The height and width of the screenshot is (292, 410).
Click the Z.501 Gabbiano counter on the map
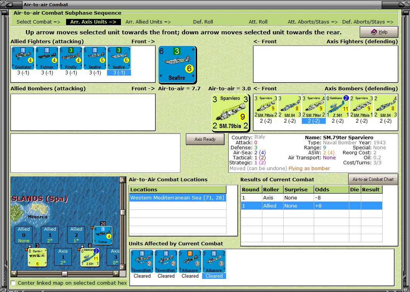tap(90, 257)
